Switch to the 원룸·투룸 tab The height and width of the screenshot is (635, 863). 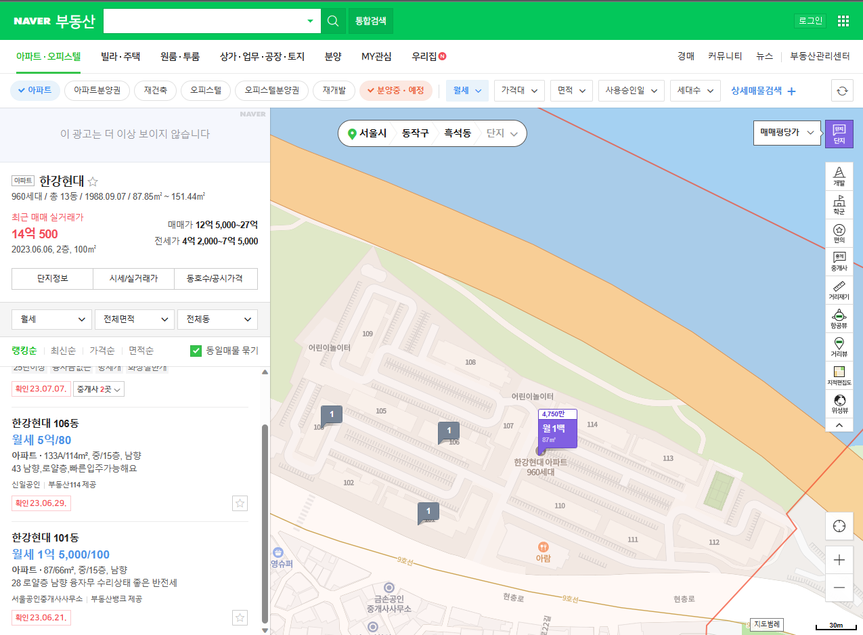[x=180, y=57]
